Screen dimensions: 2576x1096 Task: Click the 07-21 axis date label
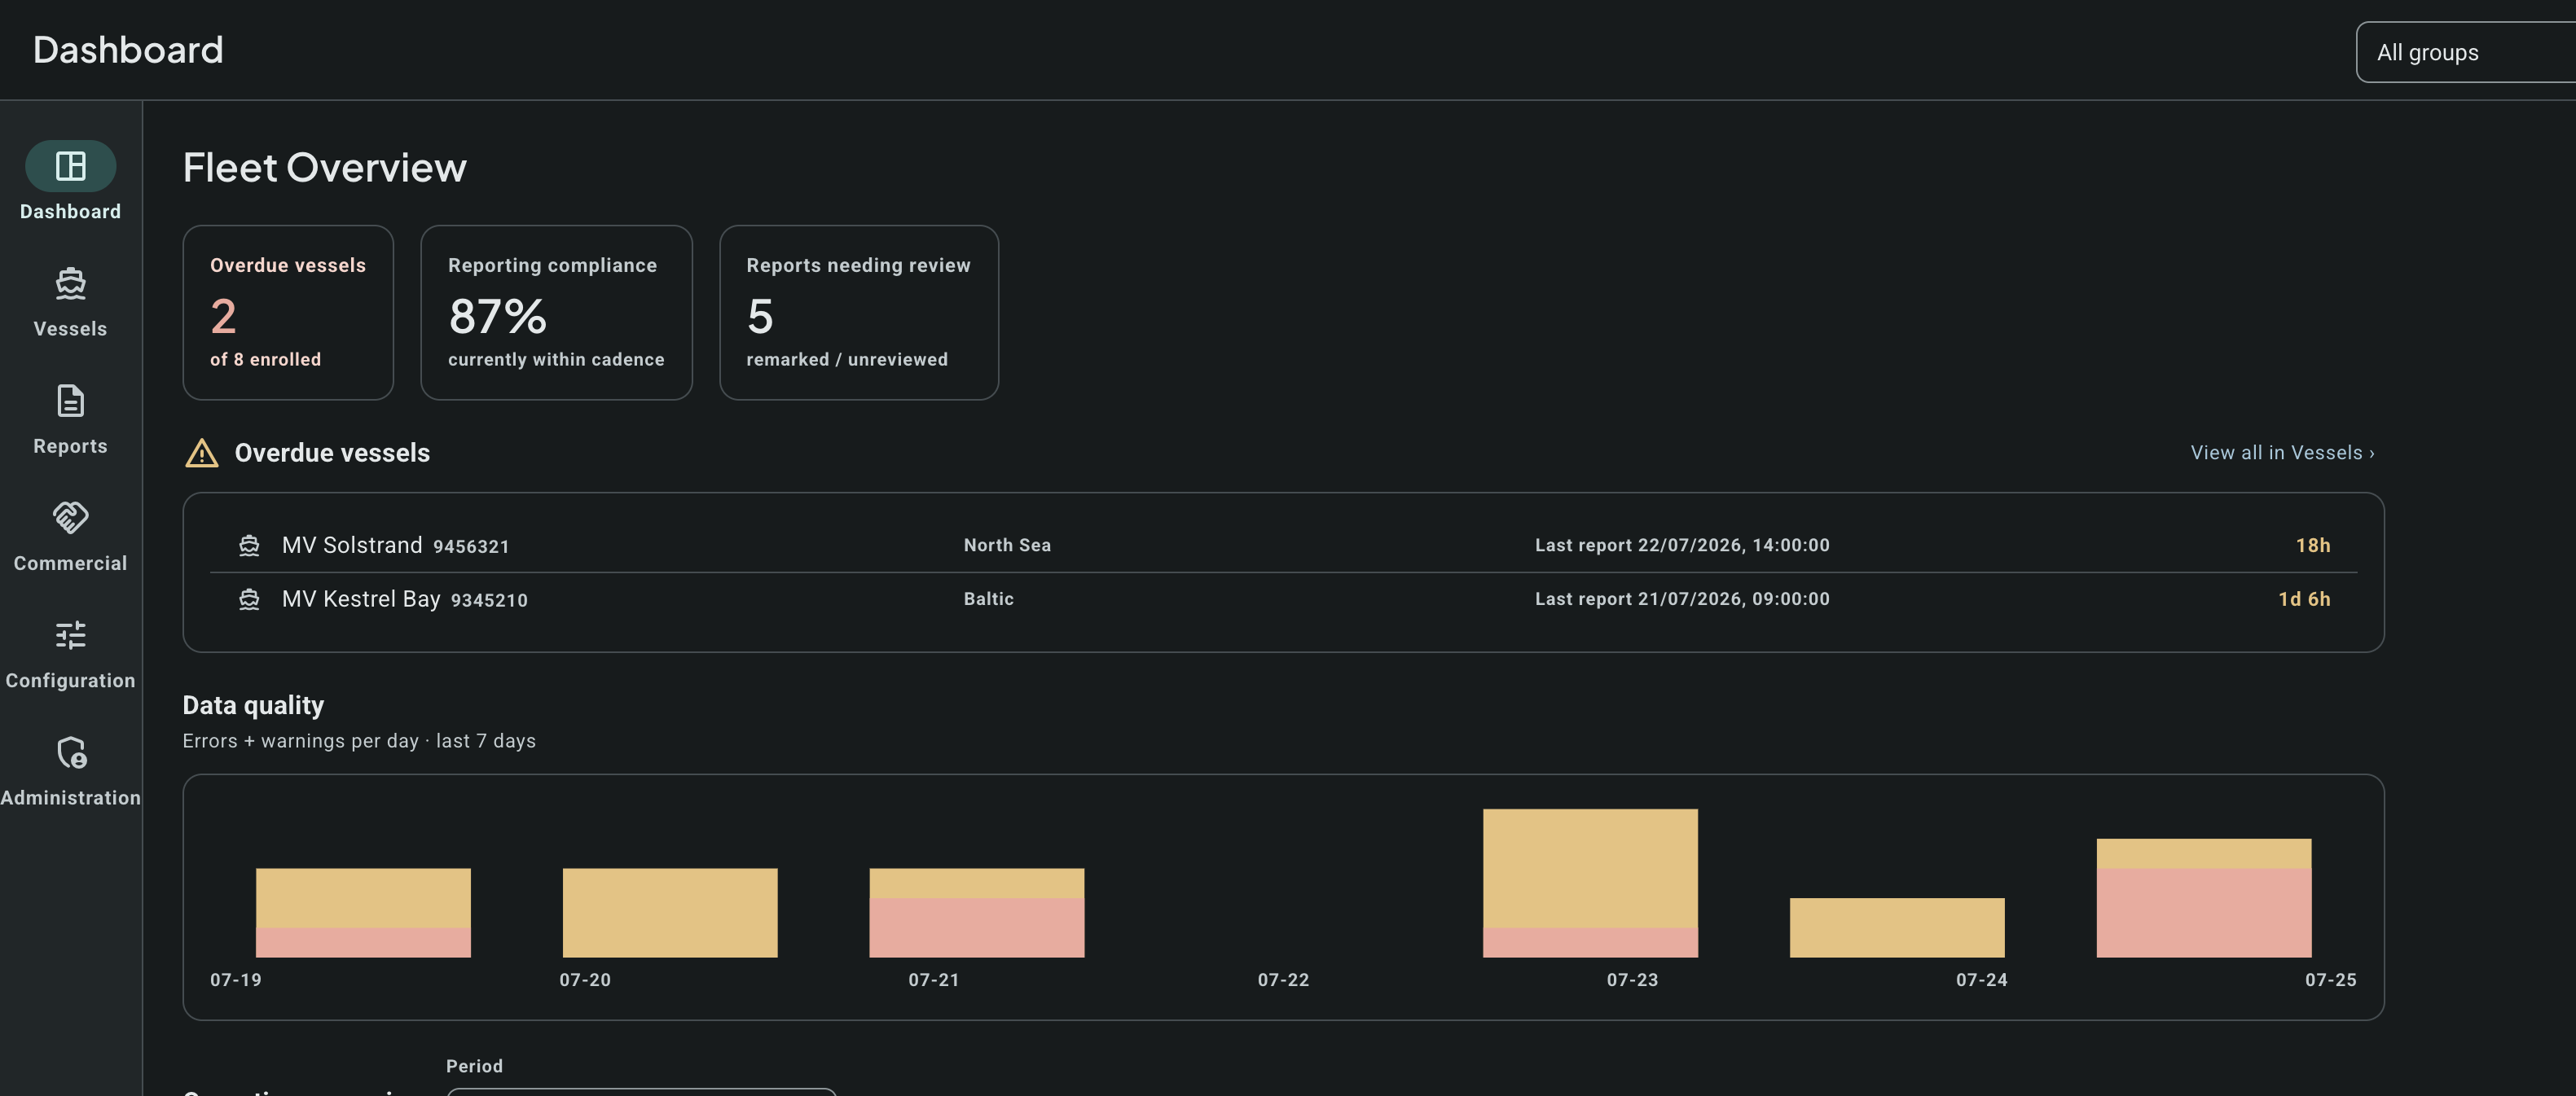tap(934, 980)
